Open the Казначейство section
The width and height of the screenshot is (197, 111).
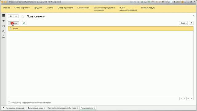(x=83, y=8)
